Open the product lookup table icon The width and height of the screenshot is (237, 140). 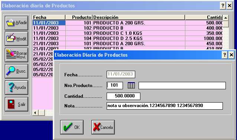pyautogui.click(x=131, y=86)
